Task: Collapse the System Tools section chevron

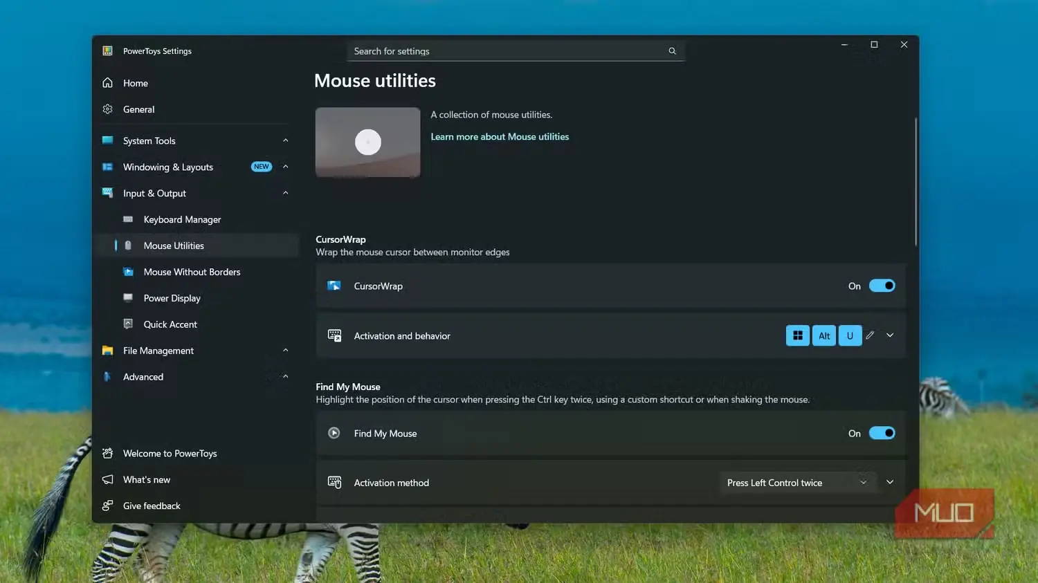Action: (x=285, y=140)
